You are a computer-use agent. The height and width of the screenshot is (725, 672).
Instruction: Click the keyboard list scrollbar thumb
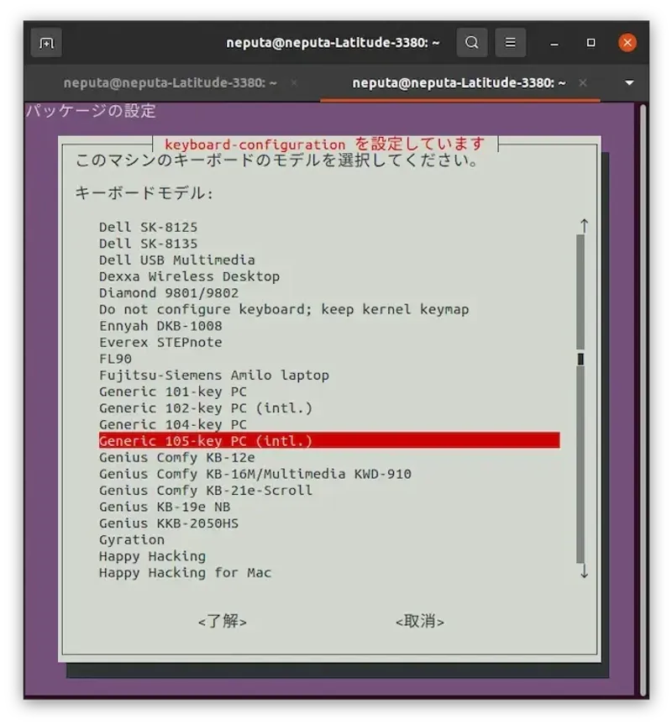tap(580, 359)
